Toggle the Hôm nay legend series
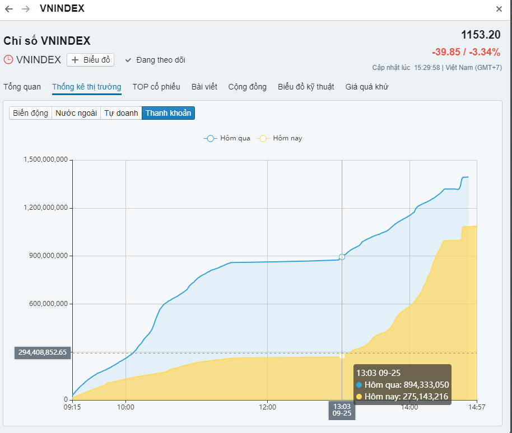512x433 pixels. 280,138
